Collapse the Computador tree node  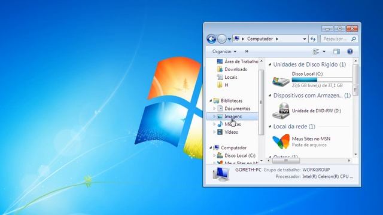211,148
